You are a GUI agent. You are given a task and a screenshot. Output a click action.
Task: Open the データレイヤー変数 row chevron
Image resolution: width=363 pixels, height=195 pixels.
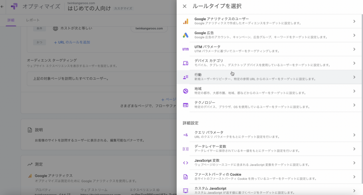tap(354, 149)
